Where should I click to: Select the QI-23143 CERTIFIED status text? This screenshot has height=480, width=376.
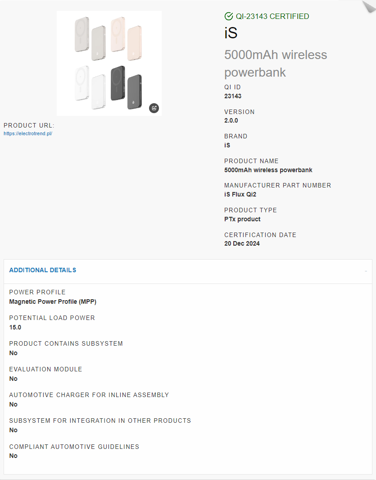272,16
